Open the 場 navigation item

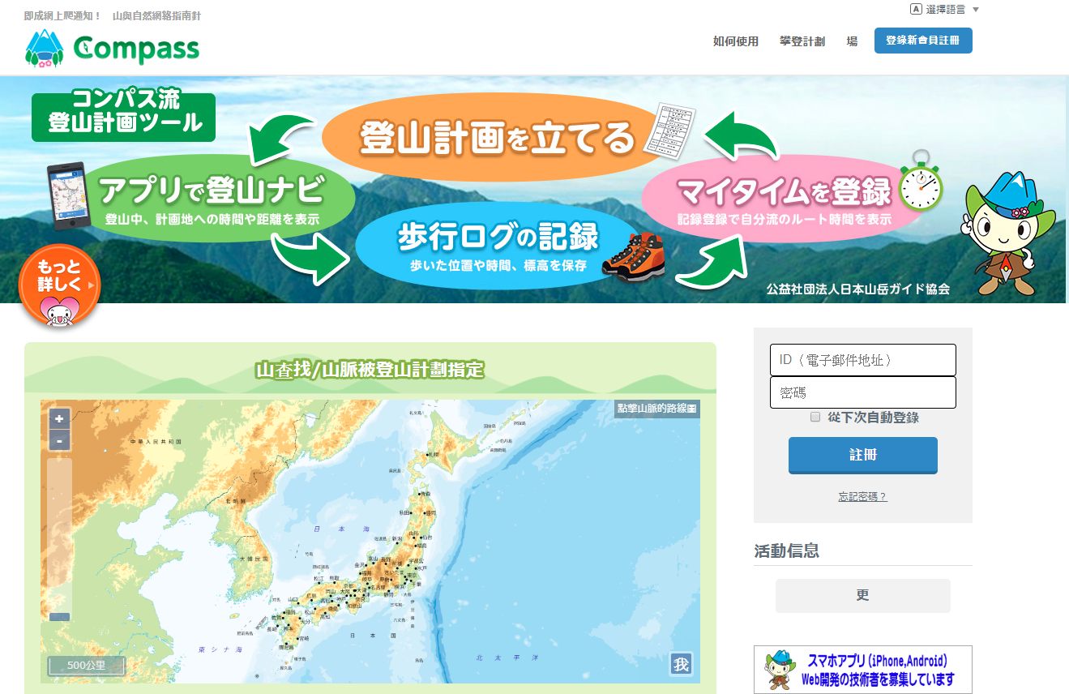pyautogui.click(x=852, y=41)
